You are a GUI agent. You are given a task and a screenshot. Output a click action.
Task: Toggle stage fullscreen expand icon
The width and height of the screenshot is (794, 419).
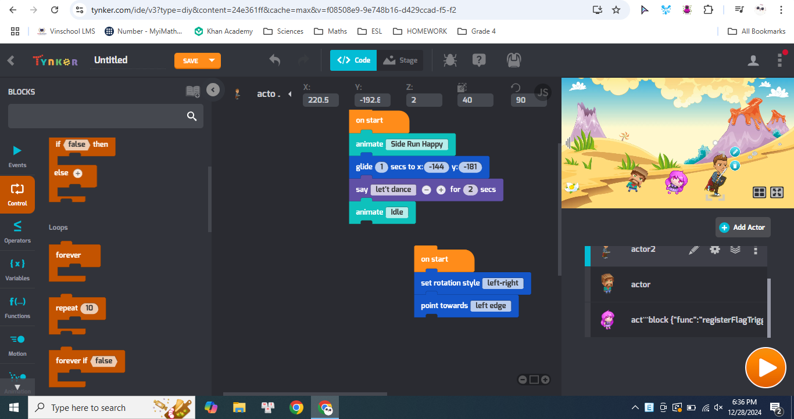point(777,192)
